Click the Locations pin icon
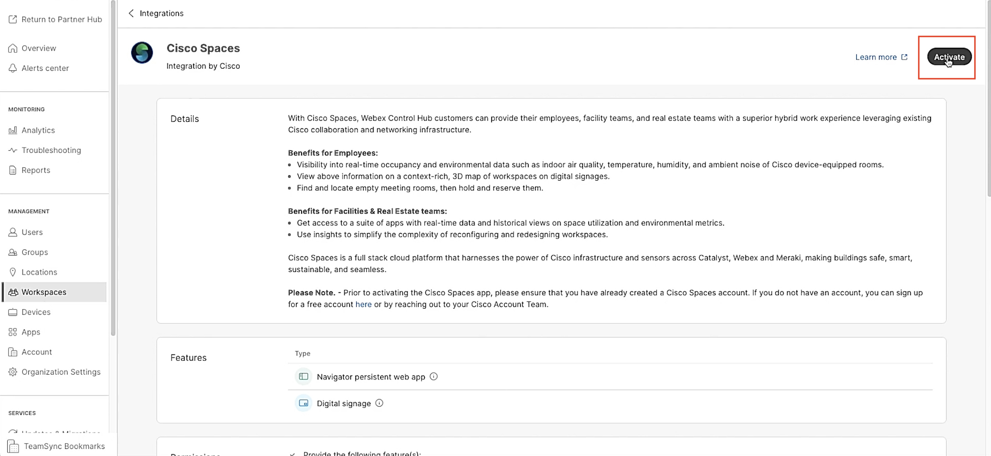This screenshot has width=991, height=456. [x=13, y=272]
